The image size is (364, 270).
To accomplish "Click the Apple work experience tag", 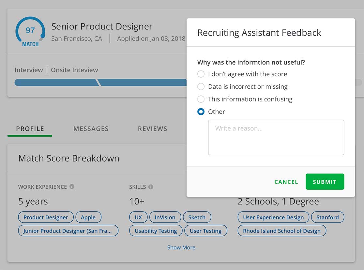I will pyautogui.click(x=88, y=217).
